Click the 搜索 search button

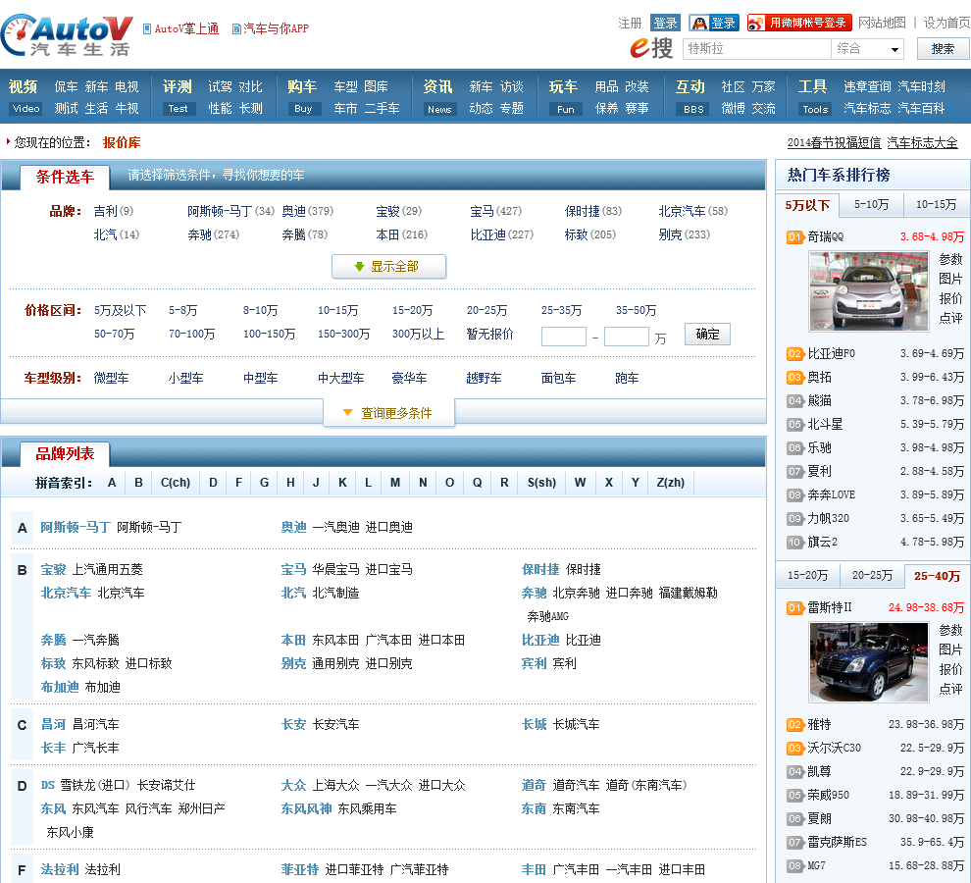(943, 49)
